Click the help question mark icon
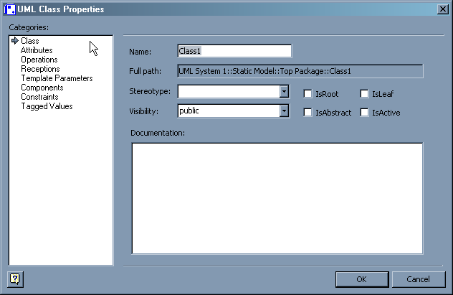 click(x=15, y=279)
